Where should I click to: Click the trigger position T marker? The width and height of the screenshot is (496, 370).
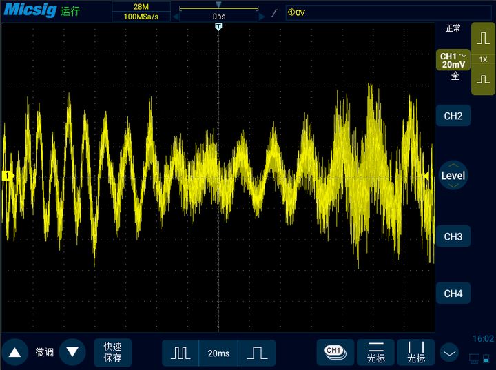218,26
